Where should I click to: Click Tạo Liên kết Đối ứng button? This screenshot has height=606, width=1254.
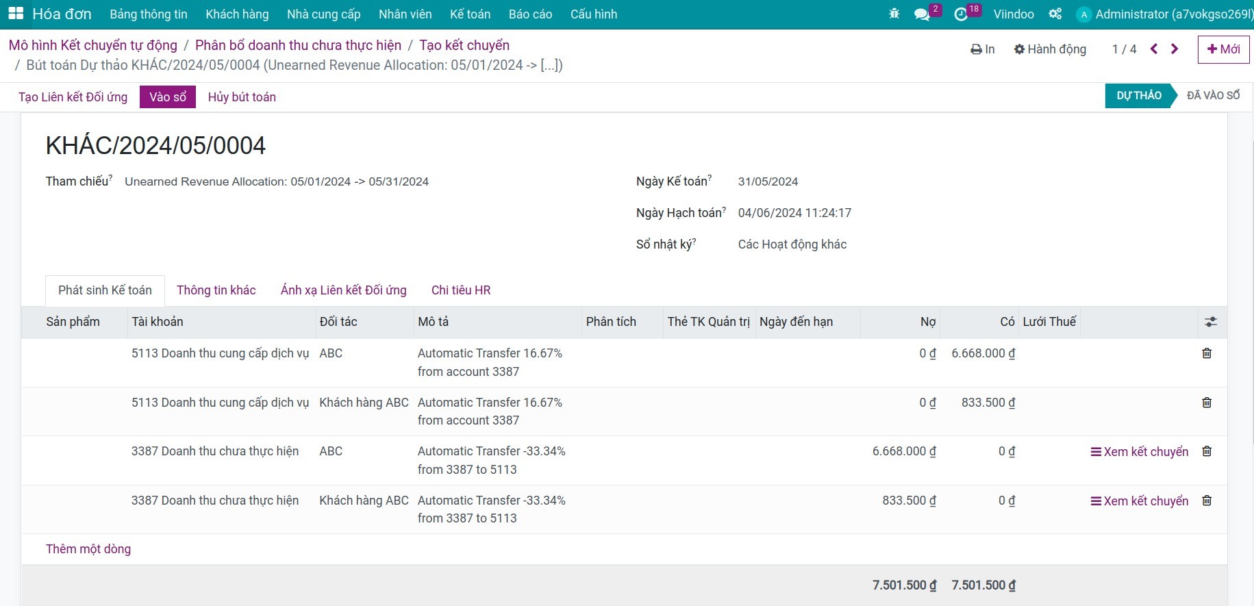tap(73, 97)
